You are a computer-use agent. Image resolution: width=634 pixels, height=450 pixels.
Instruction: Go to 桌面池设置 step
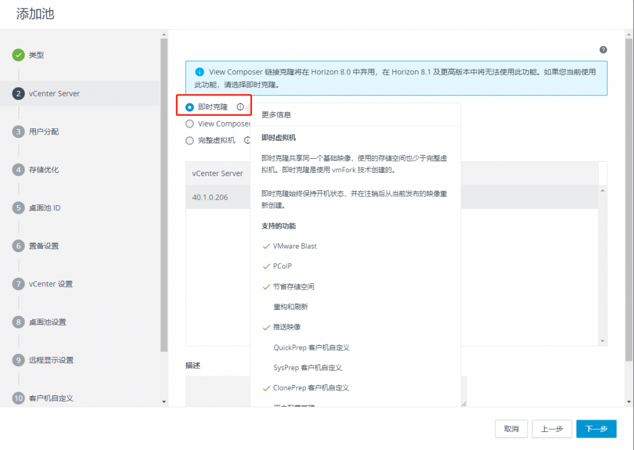47,322
